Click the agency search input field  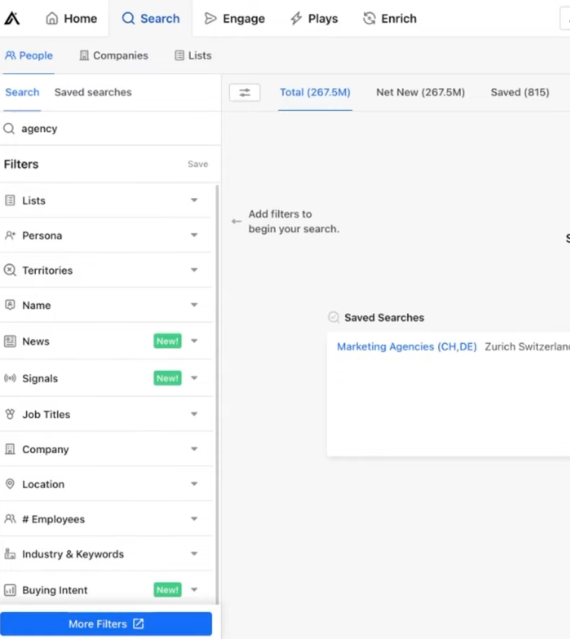110,129
